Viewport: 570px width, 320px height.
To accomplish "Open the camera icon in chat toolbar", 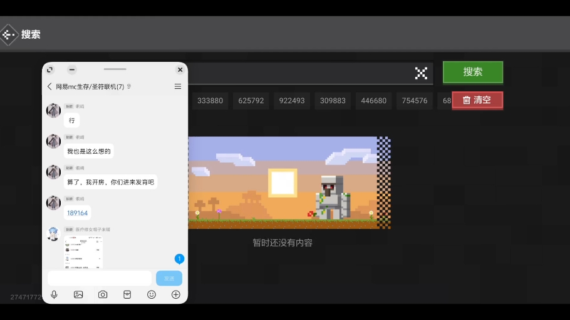I will coord(103,294).
